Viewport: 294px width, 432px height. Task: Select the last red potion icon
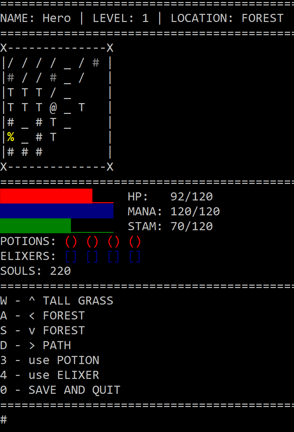point(135,242)
